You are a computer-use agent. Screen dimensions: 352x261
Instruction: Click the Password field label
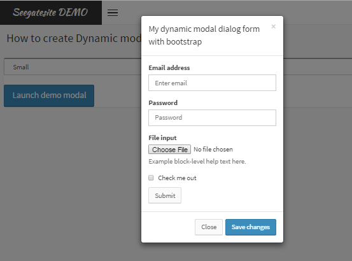point(163,102)
